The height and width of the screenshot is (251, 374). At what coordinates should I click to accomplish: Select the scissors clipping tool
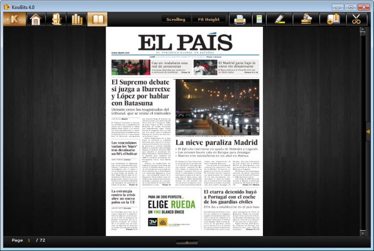pos(356,19)
